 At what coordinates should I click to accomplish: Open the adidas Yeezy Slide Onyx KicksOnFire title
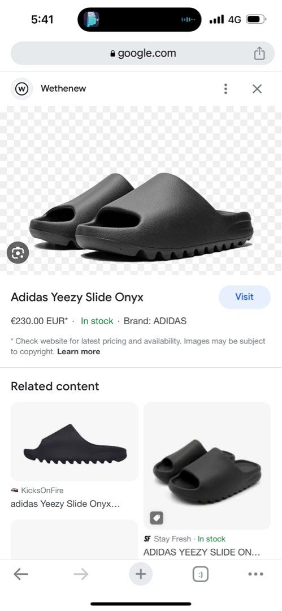65,504
